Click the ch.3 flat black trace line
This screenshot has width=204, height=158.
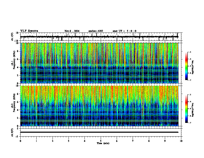tap(99, 132)
